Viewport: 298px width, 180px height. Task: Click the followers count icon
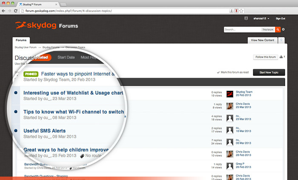[281, 57]
